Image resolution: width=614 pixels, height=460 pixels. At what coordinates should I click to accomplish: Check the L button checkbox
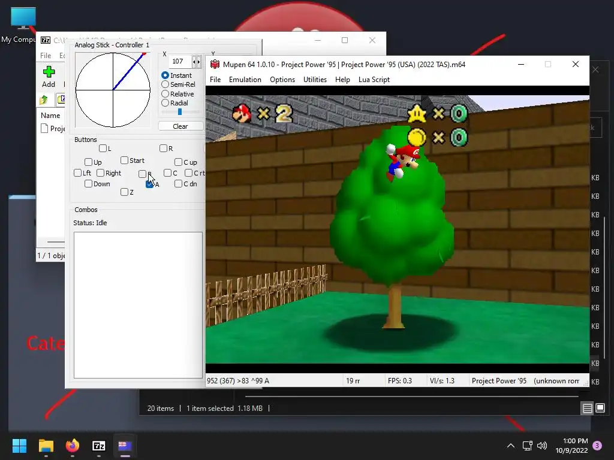click(x=103, y=149)
